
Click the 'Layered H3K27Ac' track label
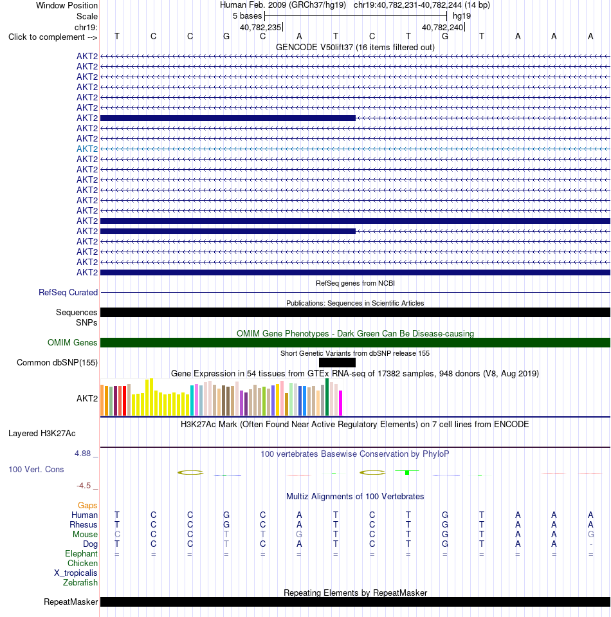click(42, 434)
